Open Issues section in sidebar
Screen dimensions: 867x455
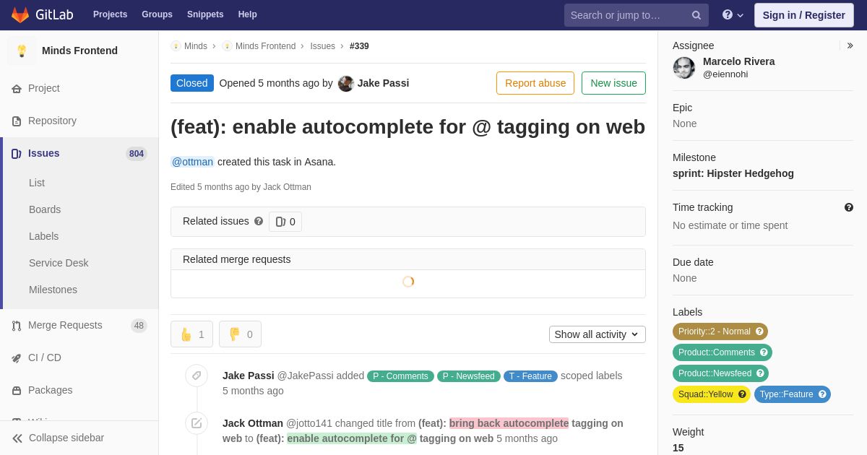79,153
